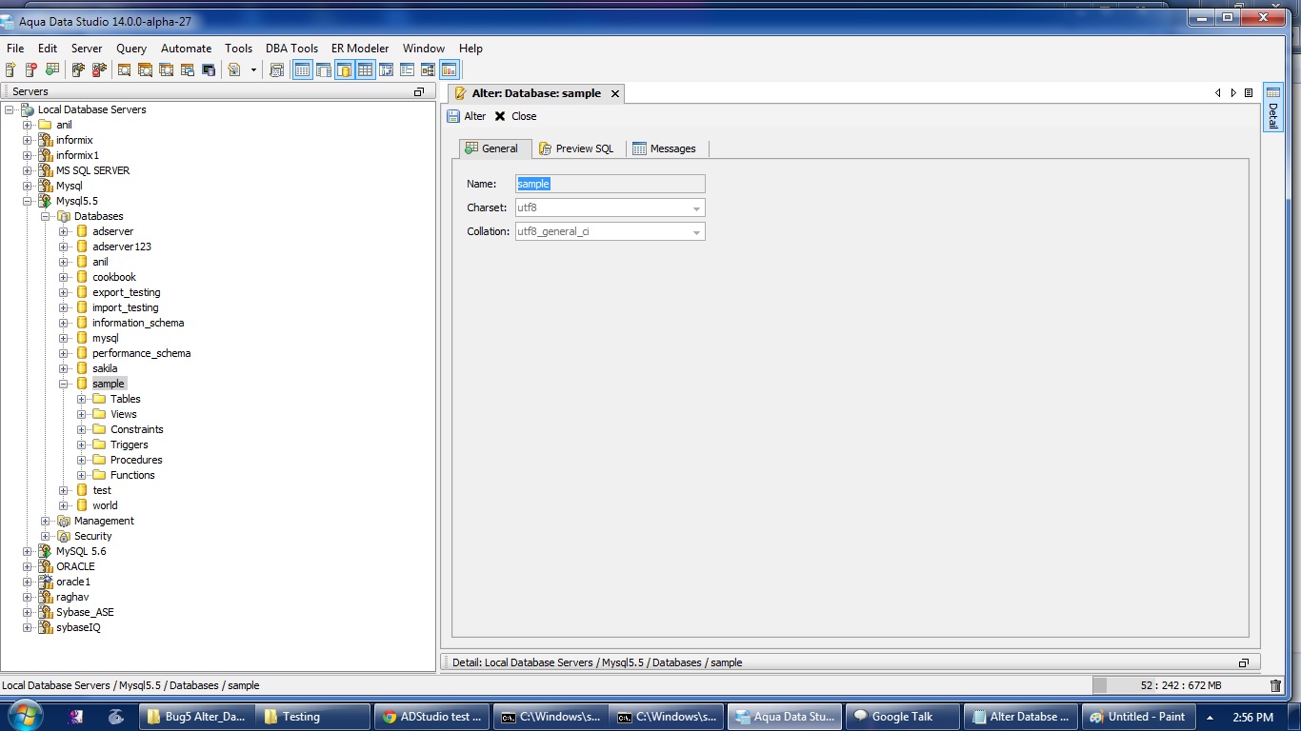Click the script document toolbar icon
Screen dimensions: 1301x731
tap(234, 69)
